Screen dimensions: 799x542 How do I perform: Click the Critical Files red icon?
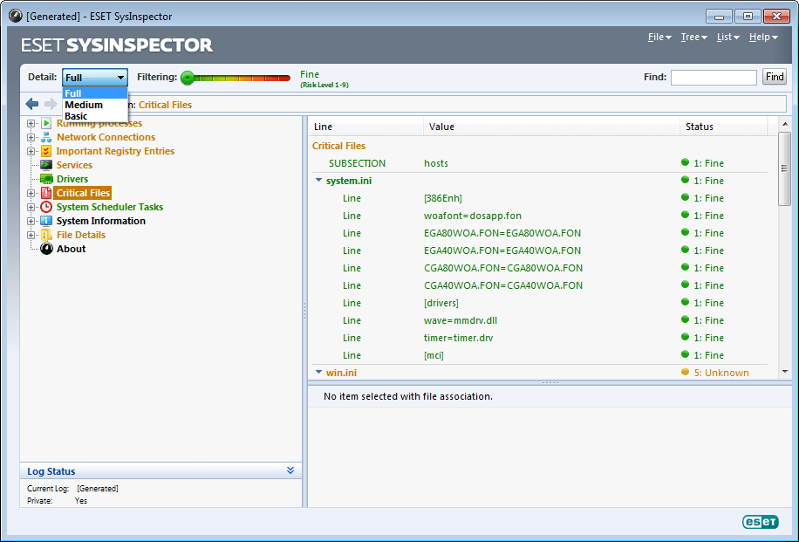46,193
